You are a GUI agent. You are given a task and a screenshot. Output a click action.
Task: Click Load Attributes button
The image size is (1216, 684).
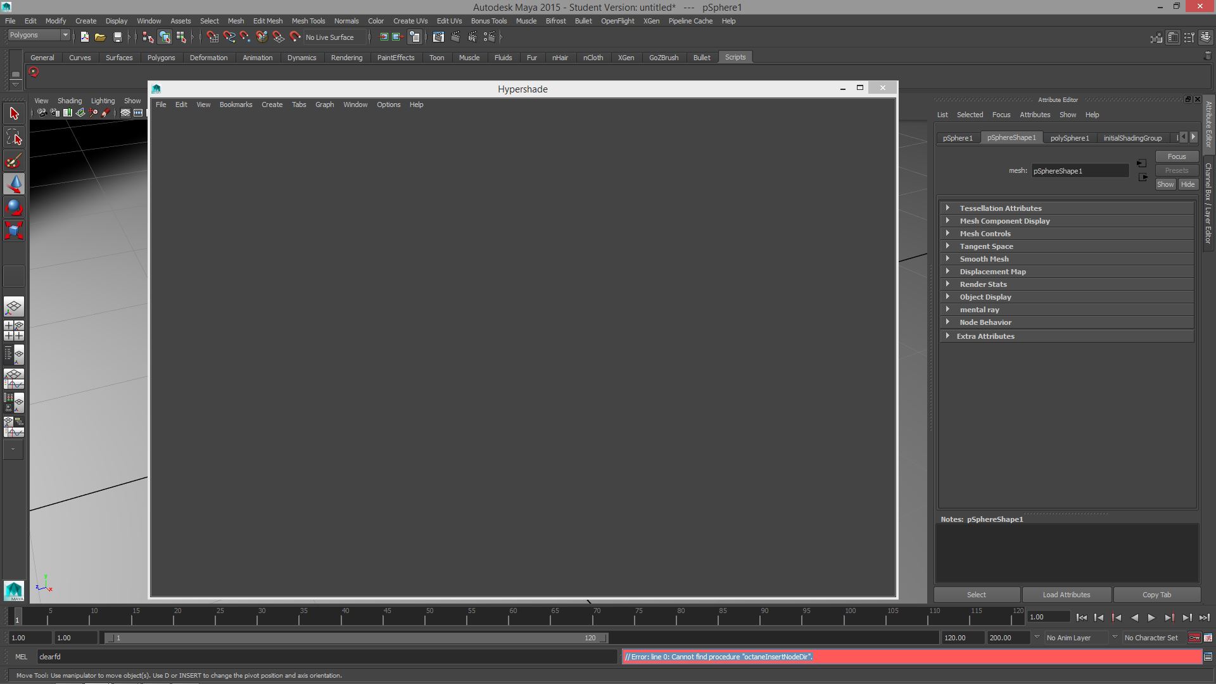(x=1067, y=595)
